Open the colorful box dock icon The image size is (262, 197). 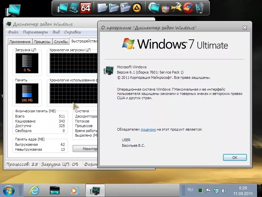pos(165,9)
